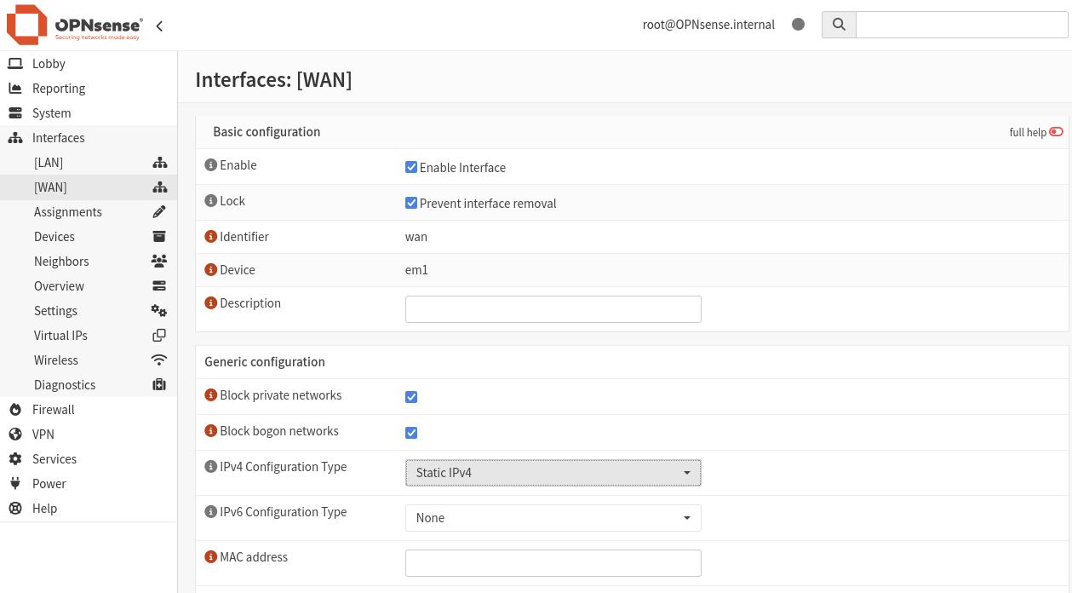Image resolution: width=1072 pixels, height=593 pixels.
Task: Click the search magnifier icon
Action: [x=839, y=25]
